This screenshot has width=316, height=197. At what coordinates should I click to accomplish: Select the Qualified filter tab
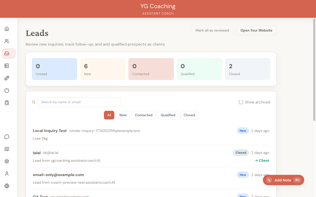pyautogui.click(x=168, y=115)
